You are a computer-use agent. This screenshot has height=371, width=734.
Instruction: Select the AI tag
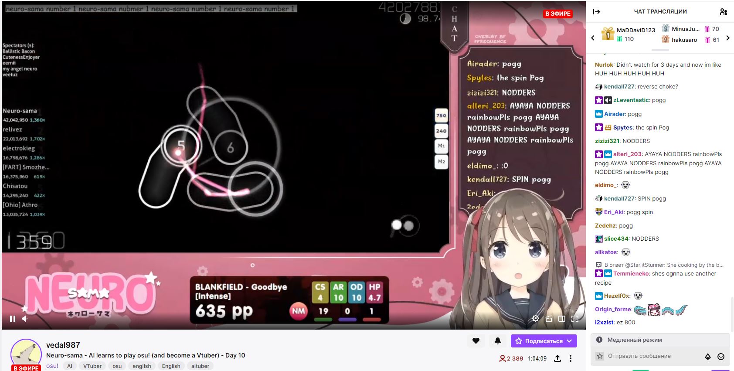[x=70, y=366]
